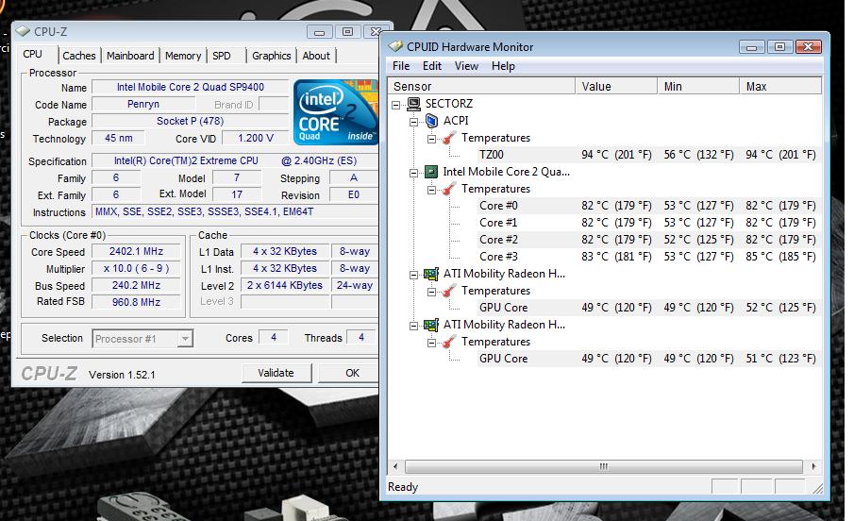Image resolution: width=854 pixels, height=521 pixels.
Task: Select the Core #3 temperature row
Action: [x=649, y=257]
